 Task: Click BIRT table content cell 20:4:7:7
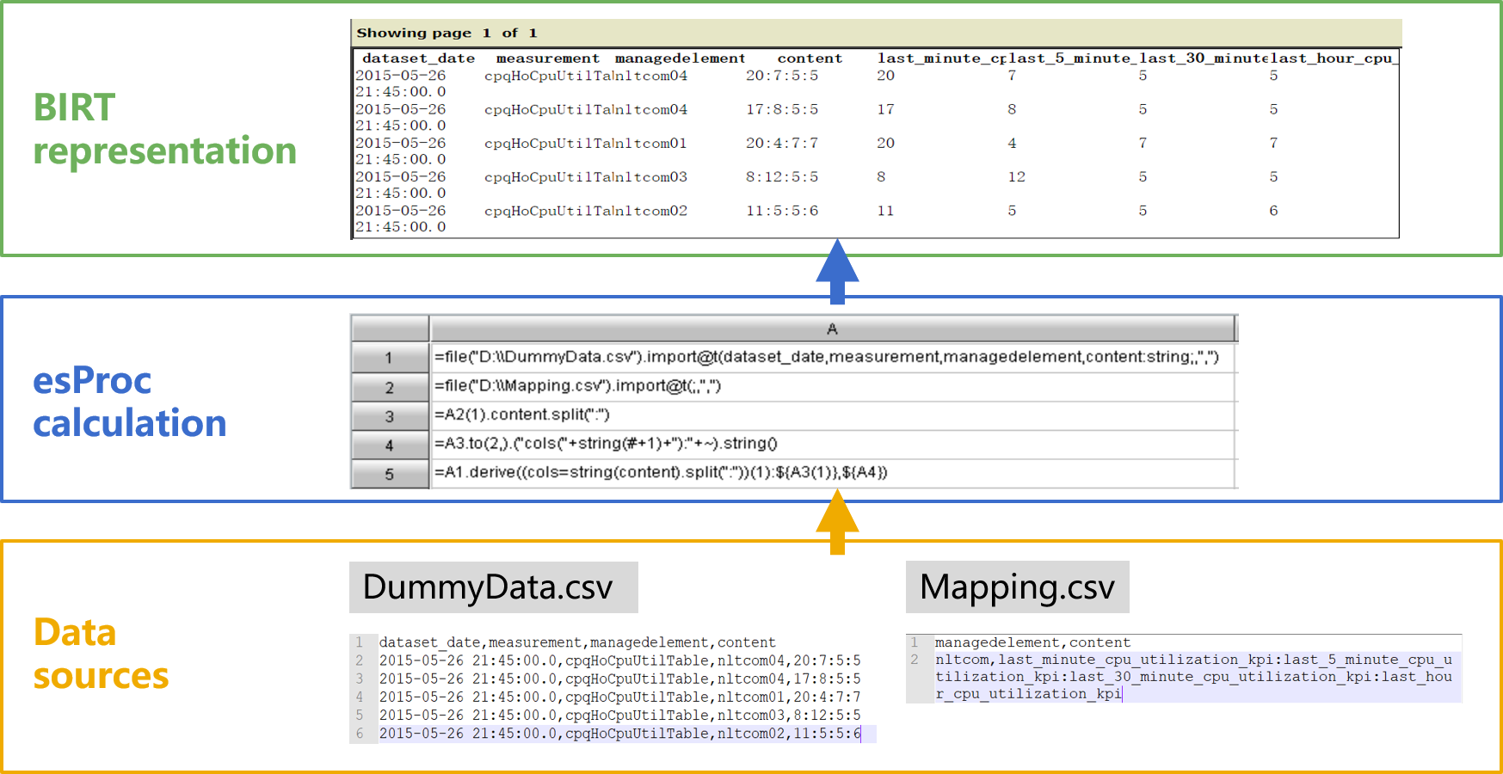click(x=781, y=143)
